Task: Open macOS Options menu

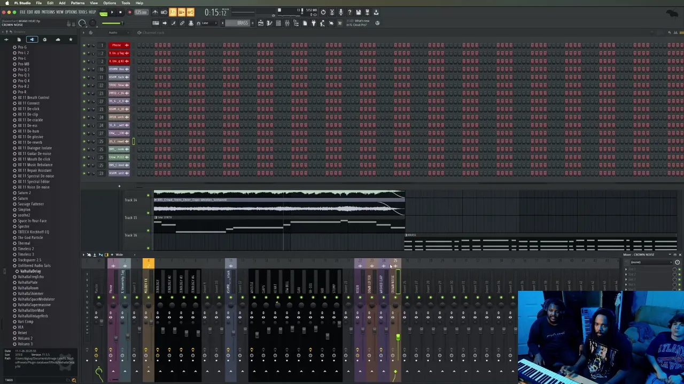Action: 110,3
